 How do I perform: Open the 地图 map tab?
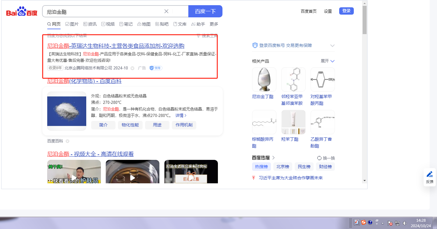(x=144, y=24)
